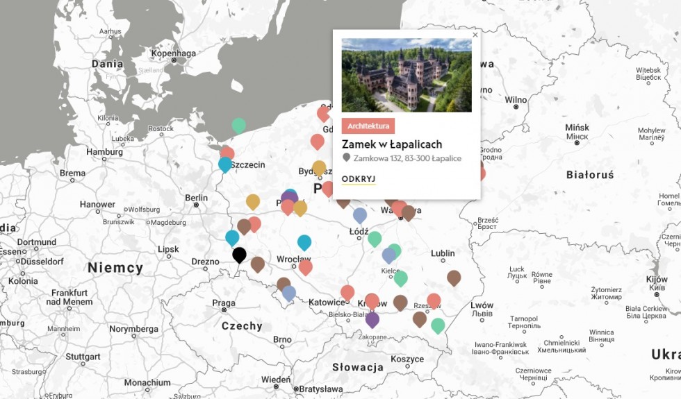The image size is (681, 399).
Task: Select the blue marker north of Wrocław
Action: pyautogui.click(x=304, y=242)
